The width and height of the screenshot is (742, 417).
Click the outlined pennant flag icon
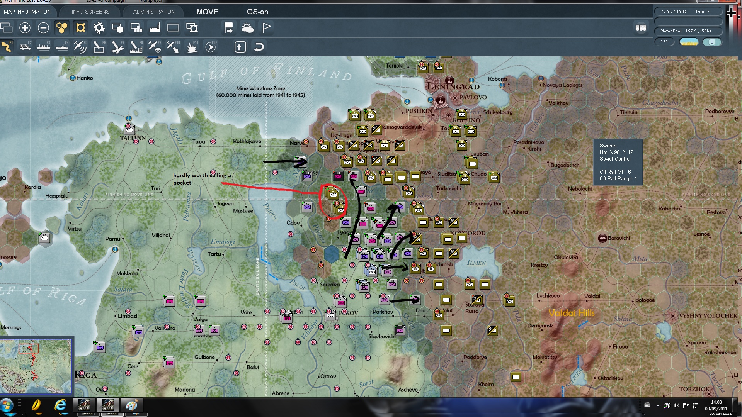click(266, 28)
